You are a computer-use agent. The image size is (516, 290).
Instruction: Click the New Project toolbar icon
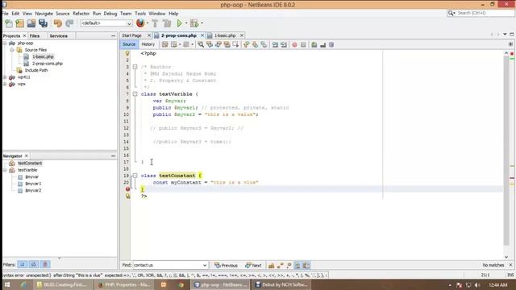coord(19,23)
